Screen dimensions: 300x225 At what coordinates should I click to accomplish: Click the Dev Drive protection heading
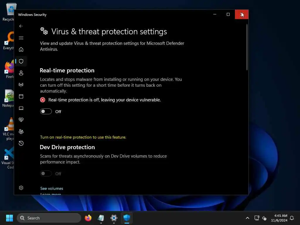click(x=67, y=147)
